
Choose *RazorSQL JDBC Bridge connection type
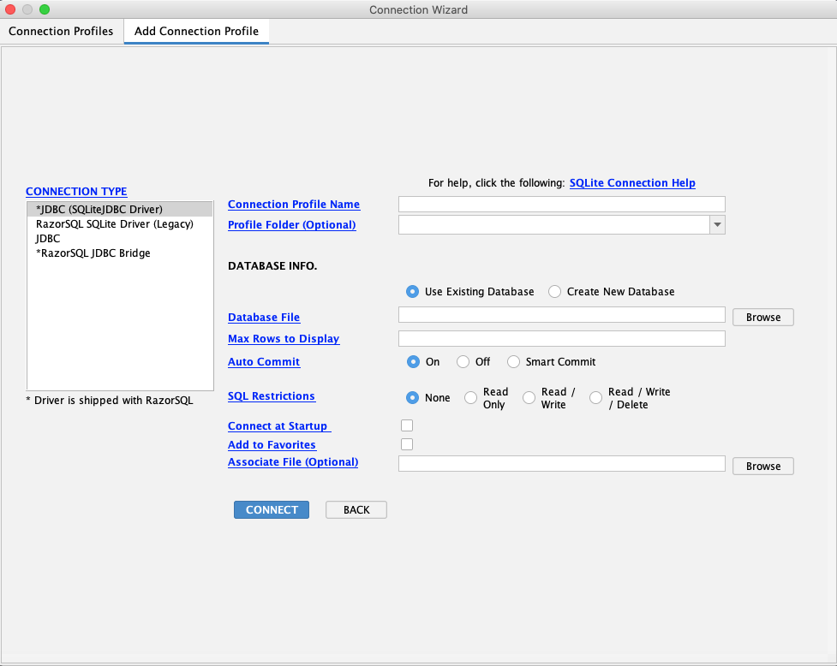coord(93,253)
